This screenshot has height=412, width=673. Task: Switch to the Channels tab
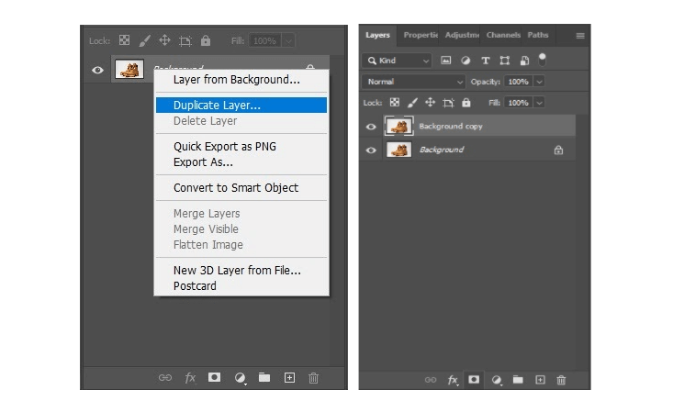[503, 35]
